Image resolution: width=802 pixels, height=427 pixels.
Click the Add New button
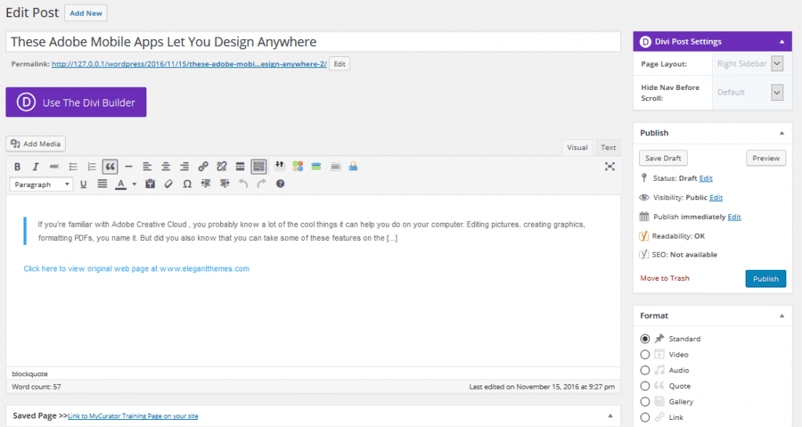[x=86, y=13]
